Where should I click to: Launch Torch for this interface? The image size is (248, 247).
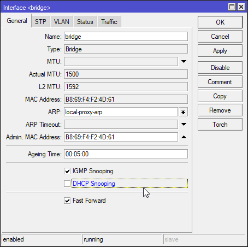coord(220,125)
